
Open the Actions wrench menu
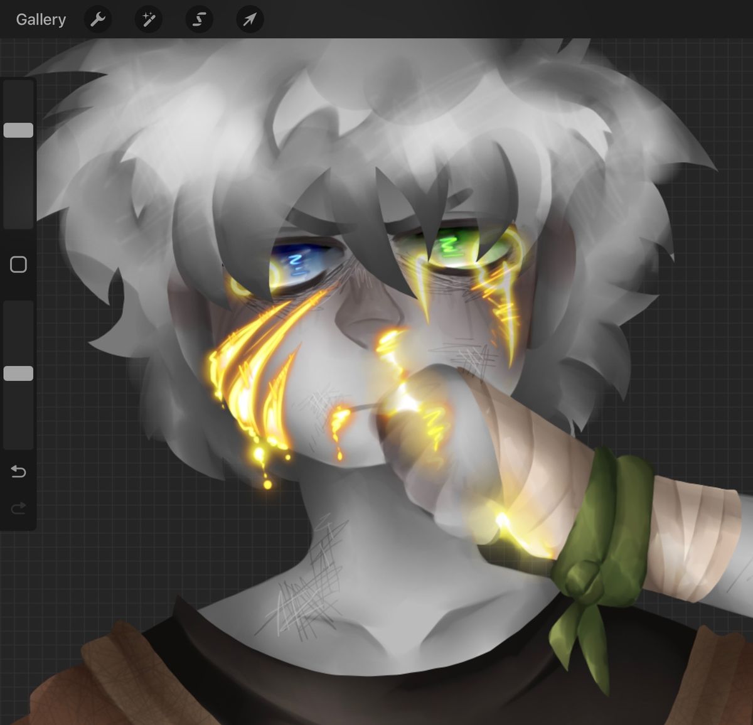[x=98, y=19]
